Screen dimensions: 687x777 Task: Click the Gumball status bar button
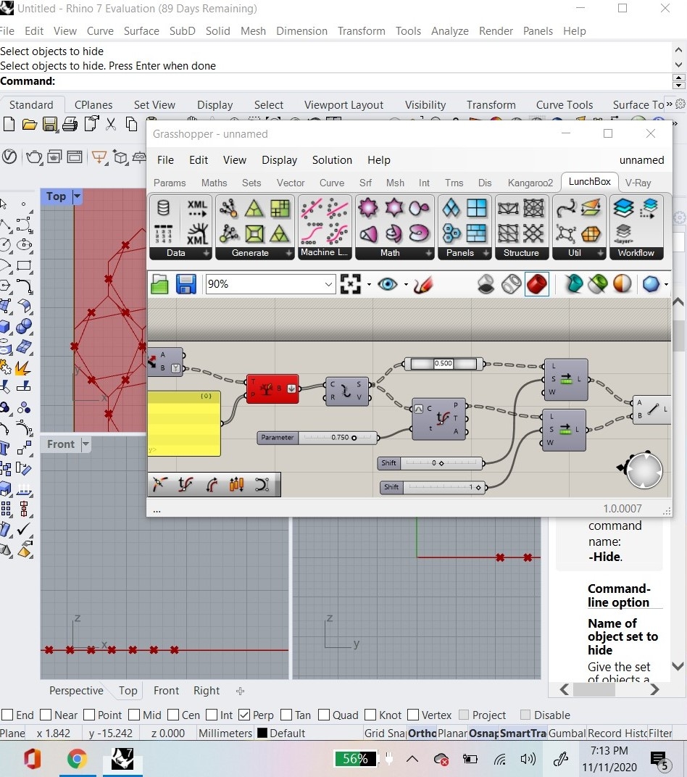tap(567, 733)
